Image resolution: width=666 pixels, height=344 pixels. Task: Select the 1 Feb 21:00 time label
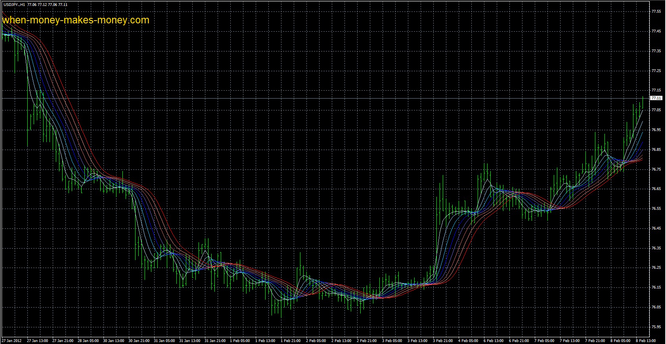tap(291, 340)
